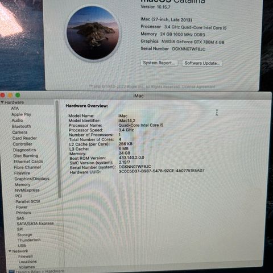The height and width of the screenshot is (273, 273).
Task: Click the Serial Number (system) value text
Action: (x=135, y=167)
